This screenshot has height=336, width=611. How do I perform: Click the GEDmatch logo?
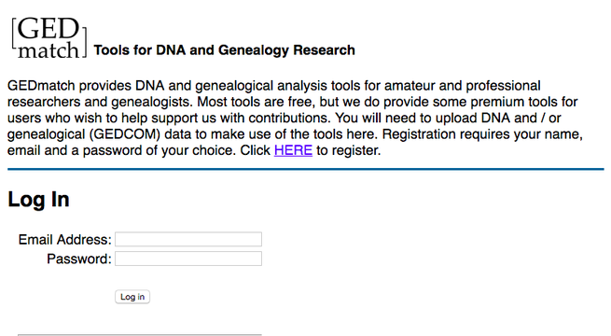(49, 38)
